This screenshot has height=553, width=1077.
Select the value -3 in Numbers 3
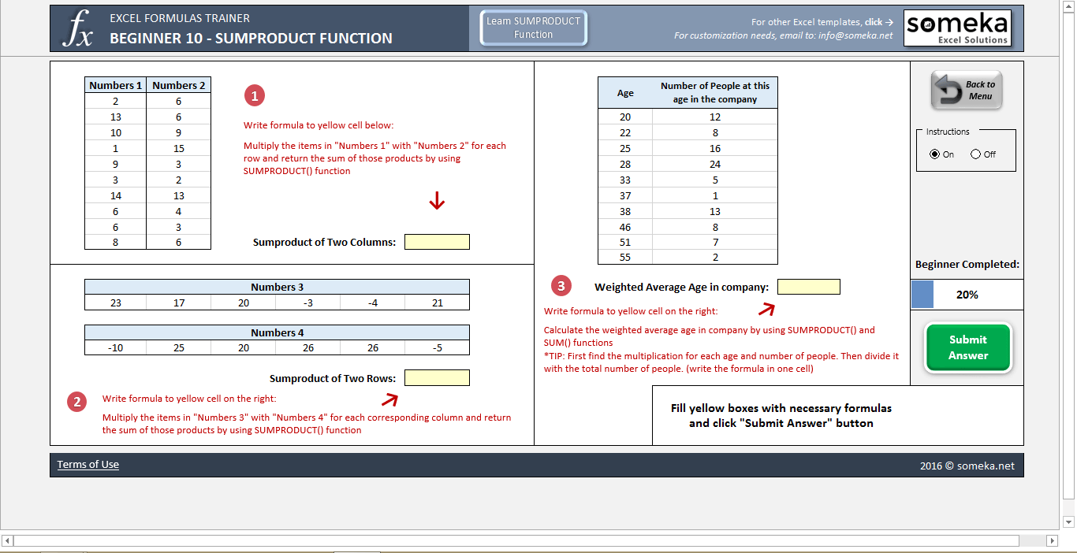coord(308,302)
